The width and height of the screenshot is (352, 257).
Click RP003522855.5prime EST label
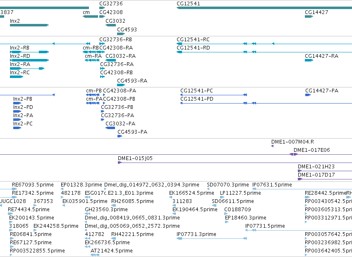point(37,251)
